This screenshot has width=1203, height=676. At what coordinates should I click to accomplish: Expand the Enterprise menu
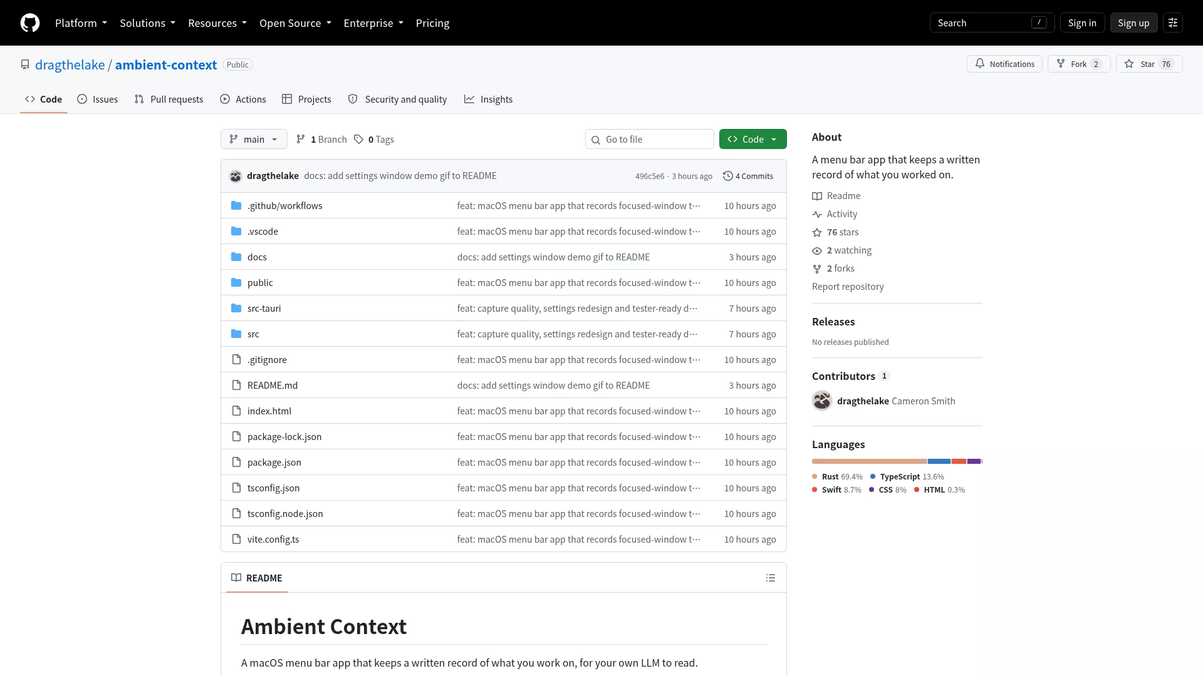pos(373,23)
